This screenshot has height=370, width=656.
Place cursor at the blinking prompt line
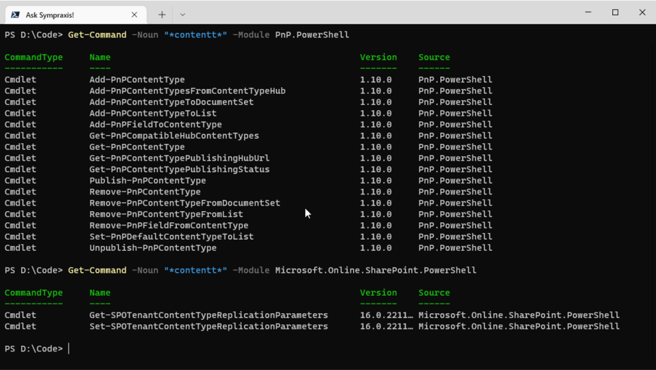(x=69, y=348)
